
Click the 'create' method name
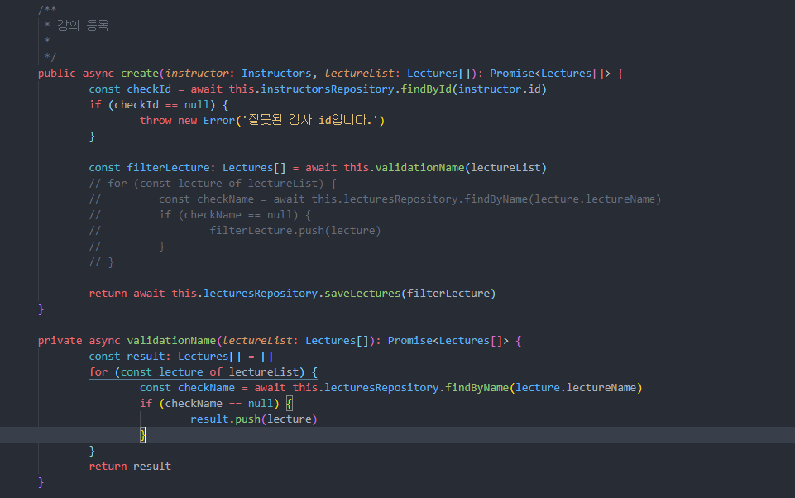tap(140, 73)
